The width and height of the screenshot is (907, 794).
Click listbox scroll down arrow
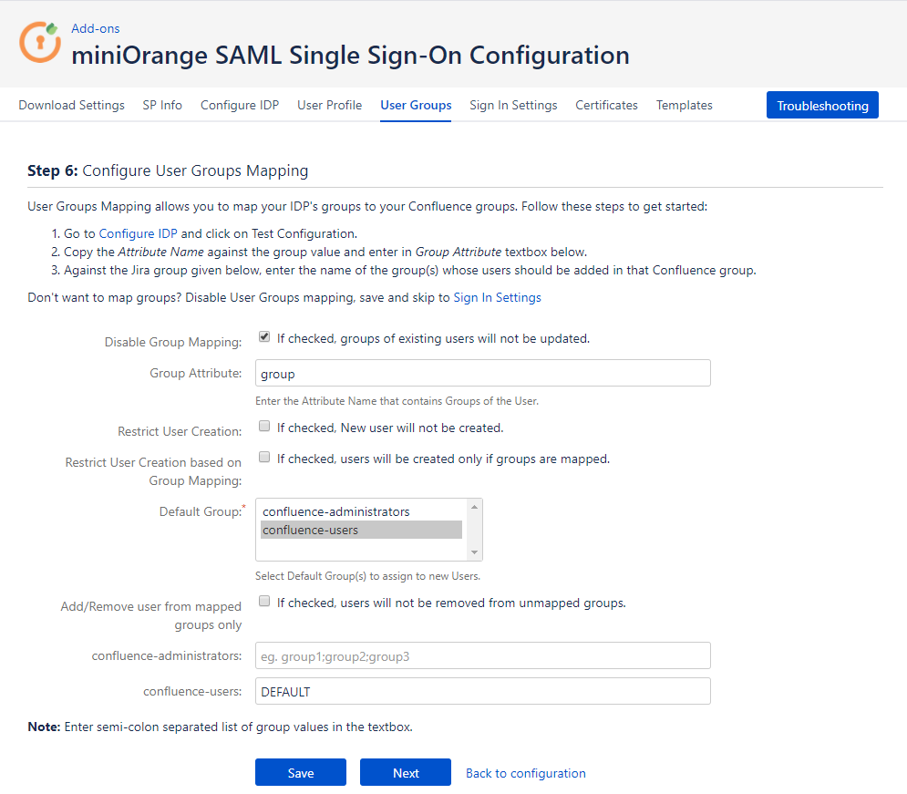[474, 552]
